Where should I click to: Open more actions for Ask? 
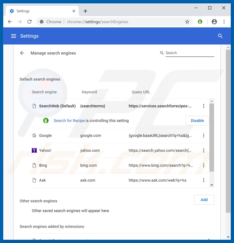[x=203, y=180]
